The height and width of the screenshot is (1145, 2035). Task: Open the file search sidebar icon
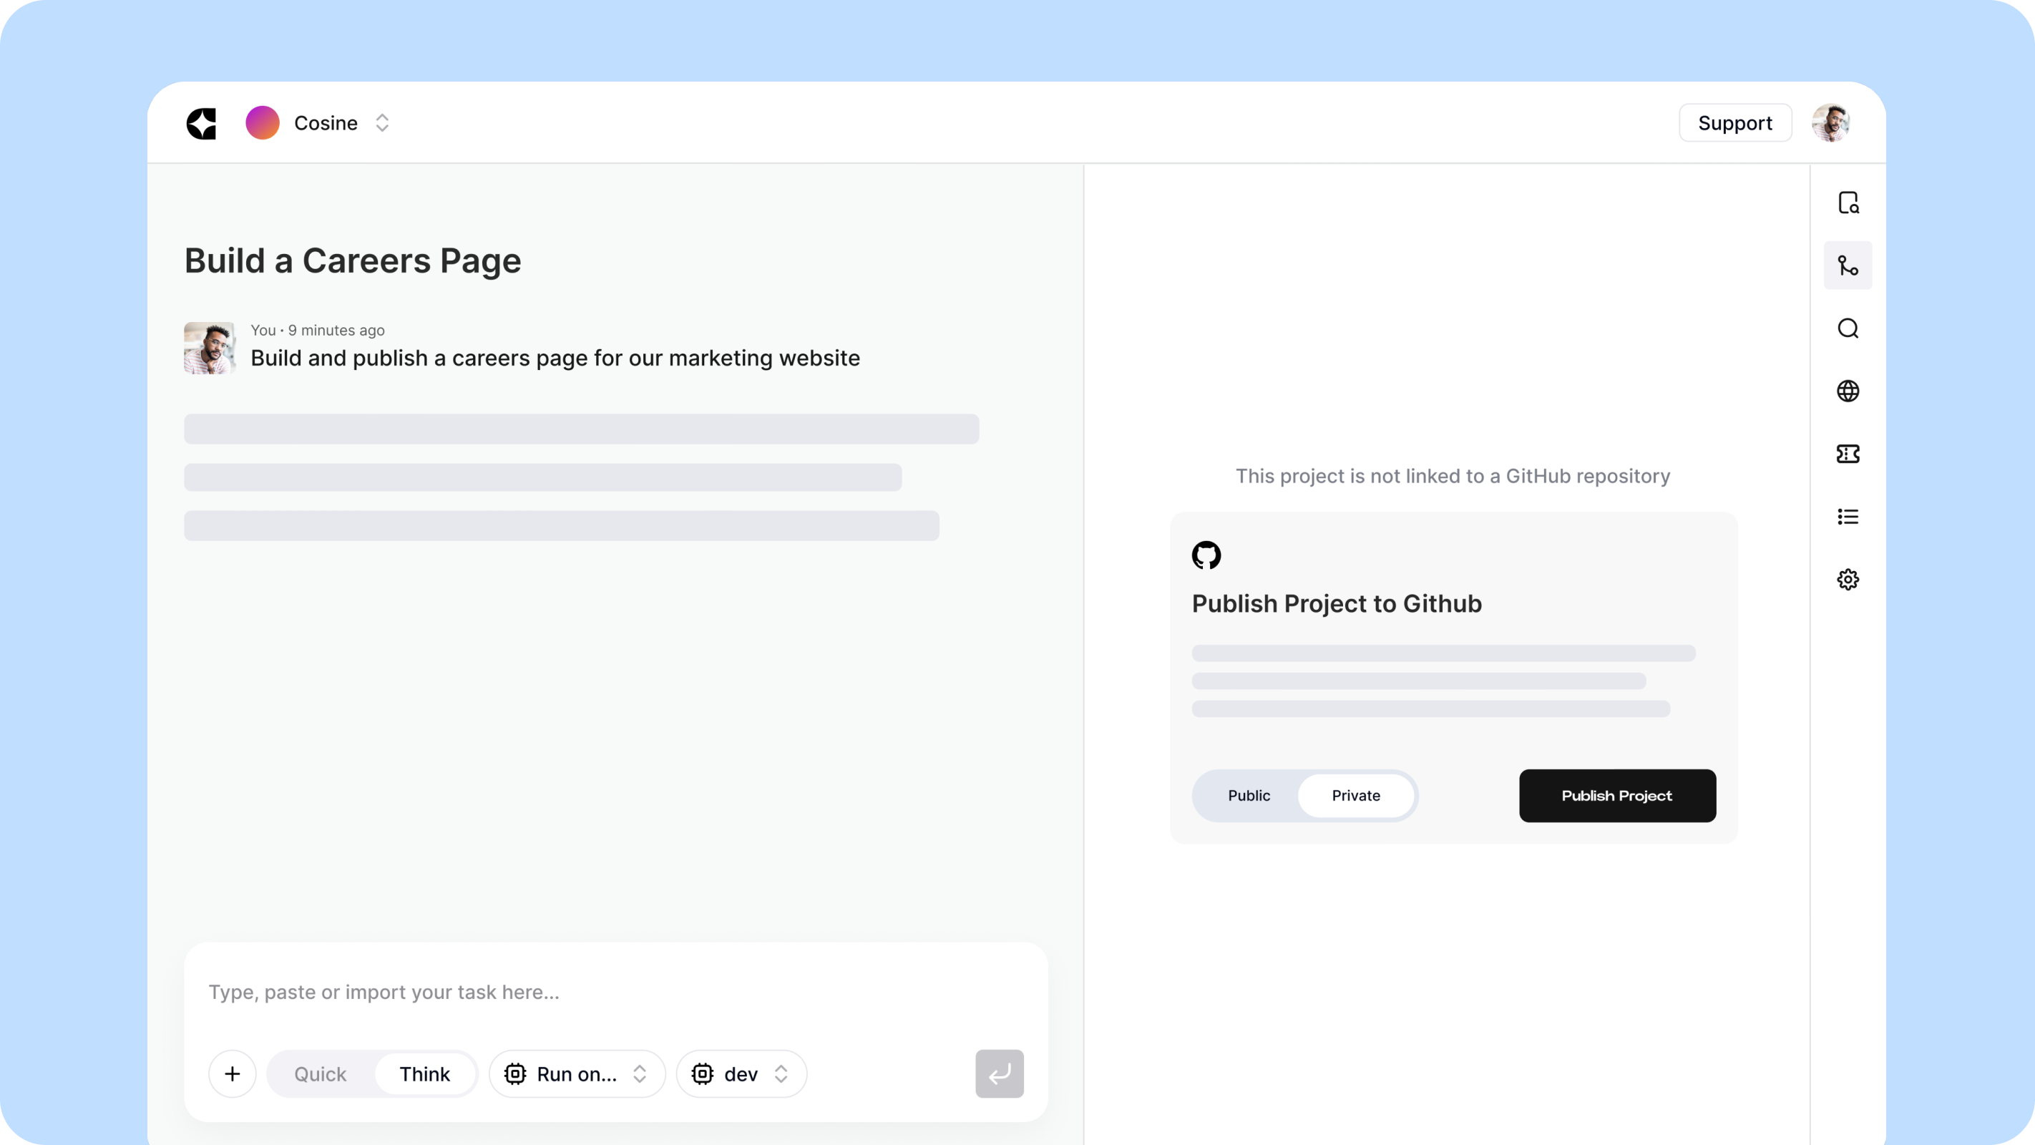[x=1848, y=203]
